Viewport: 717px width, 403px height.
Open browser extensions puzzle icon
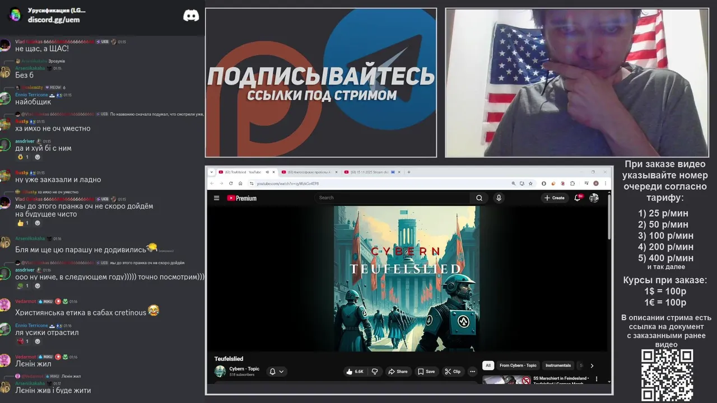pyautogui.click(x=572, y=183)
